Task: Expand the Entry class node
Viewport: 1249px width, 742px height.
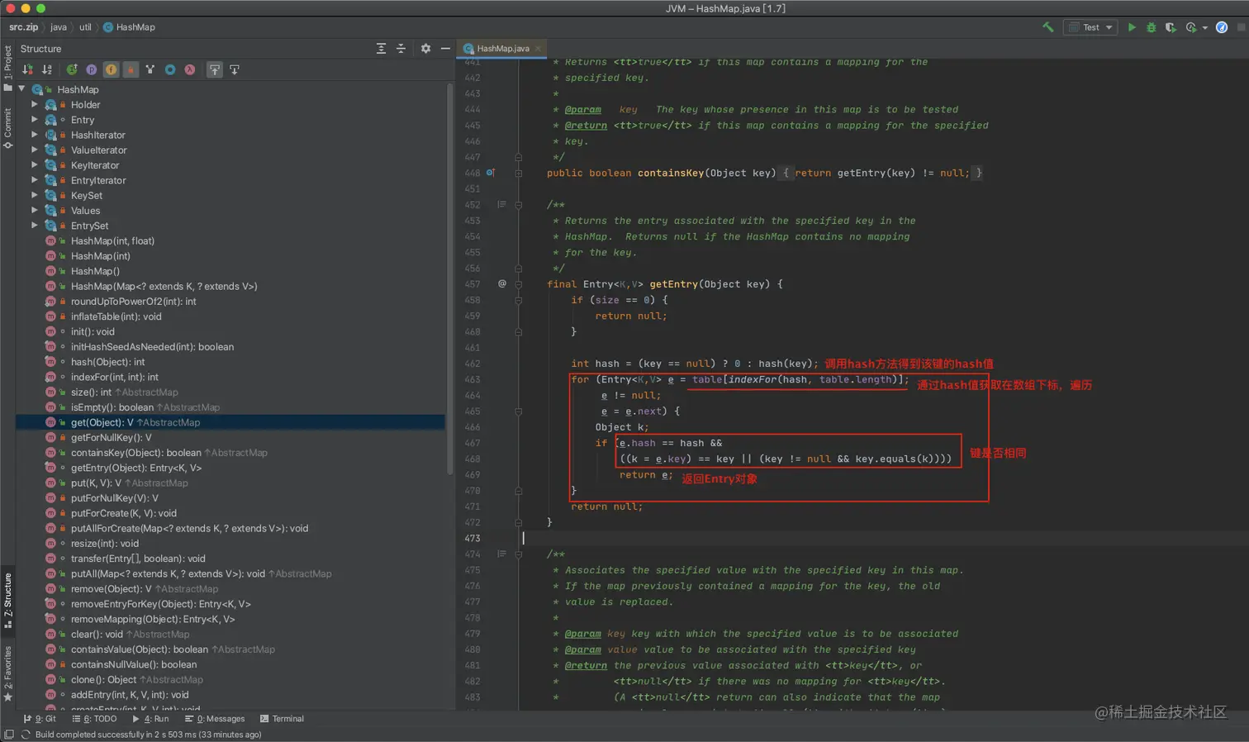Action: click(x=35, y=120)
